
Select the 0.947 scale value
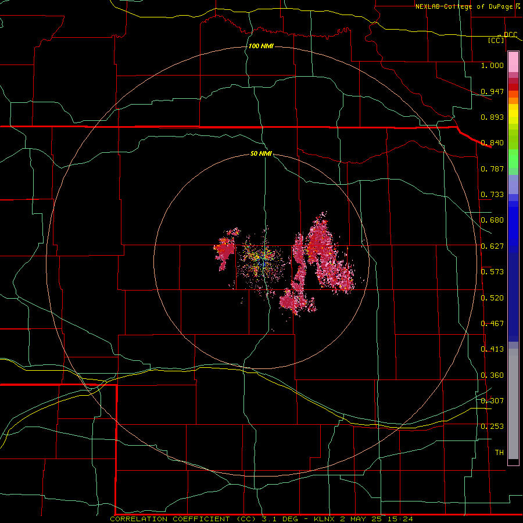coord(492,91)
